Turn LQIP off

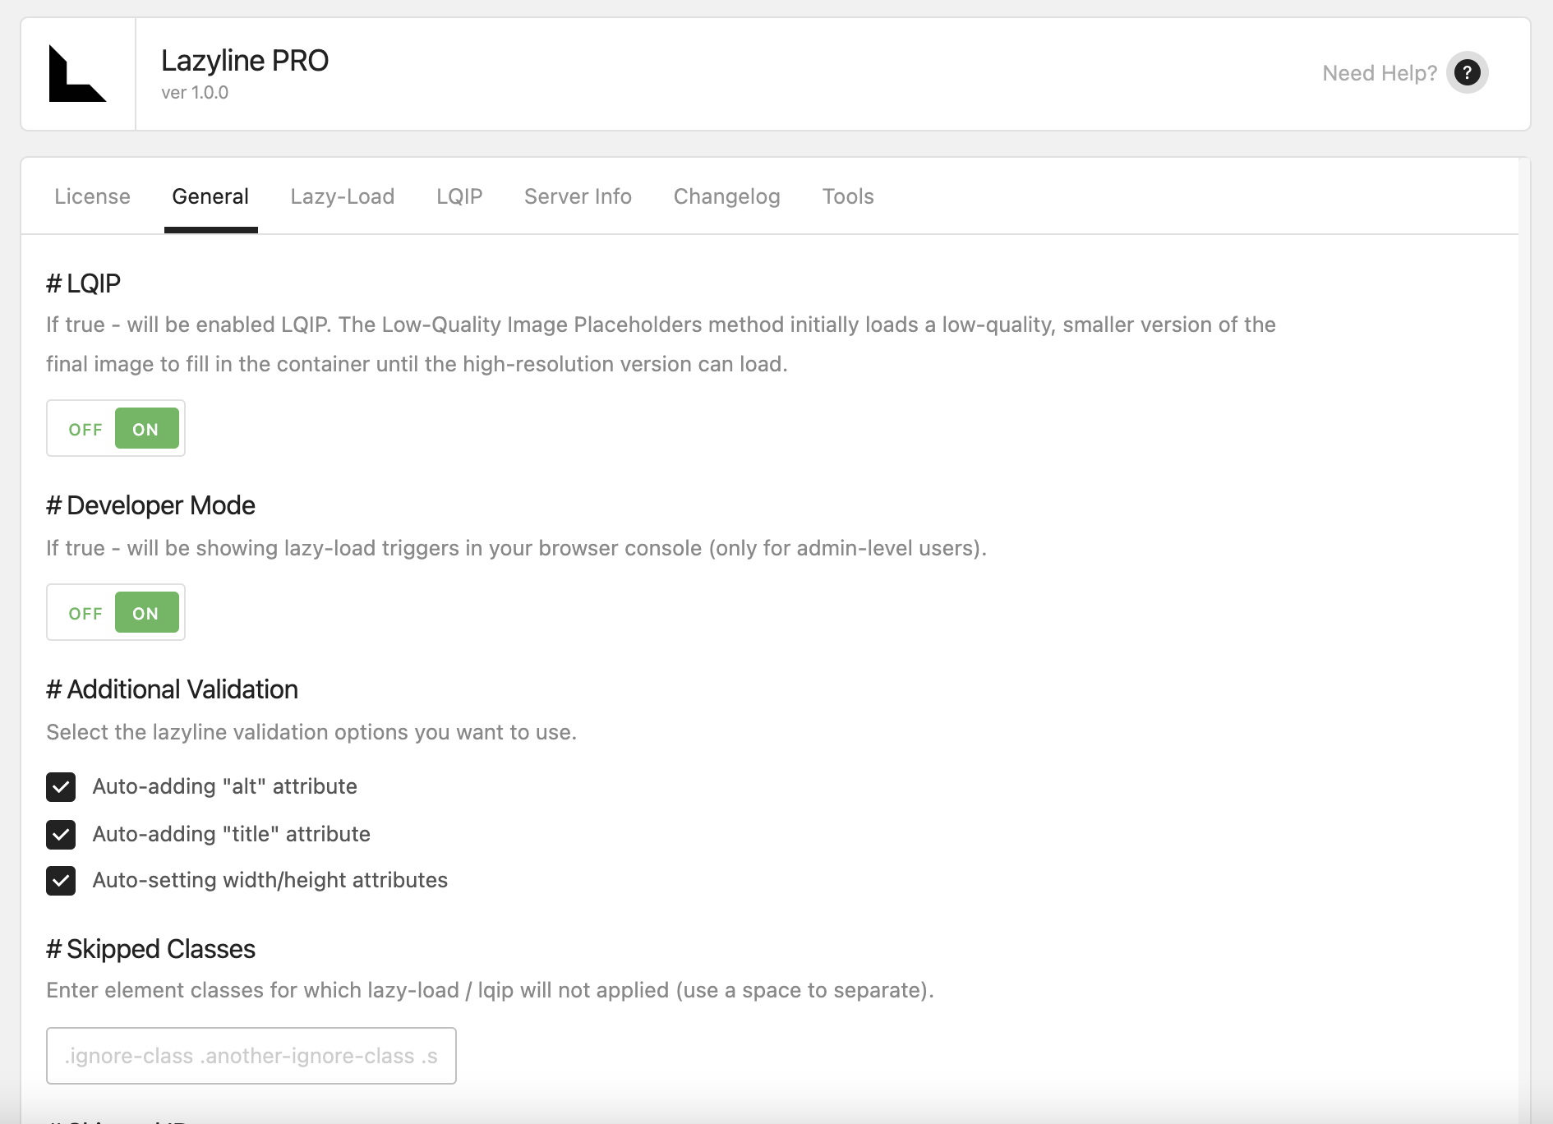(85, 428)
